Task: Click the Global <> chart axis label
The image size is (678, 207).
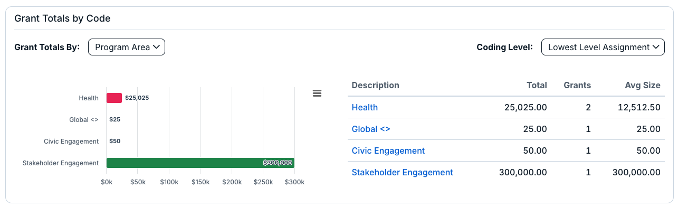Action: tap(84, 119)
